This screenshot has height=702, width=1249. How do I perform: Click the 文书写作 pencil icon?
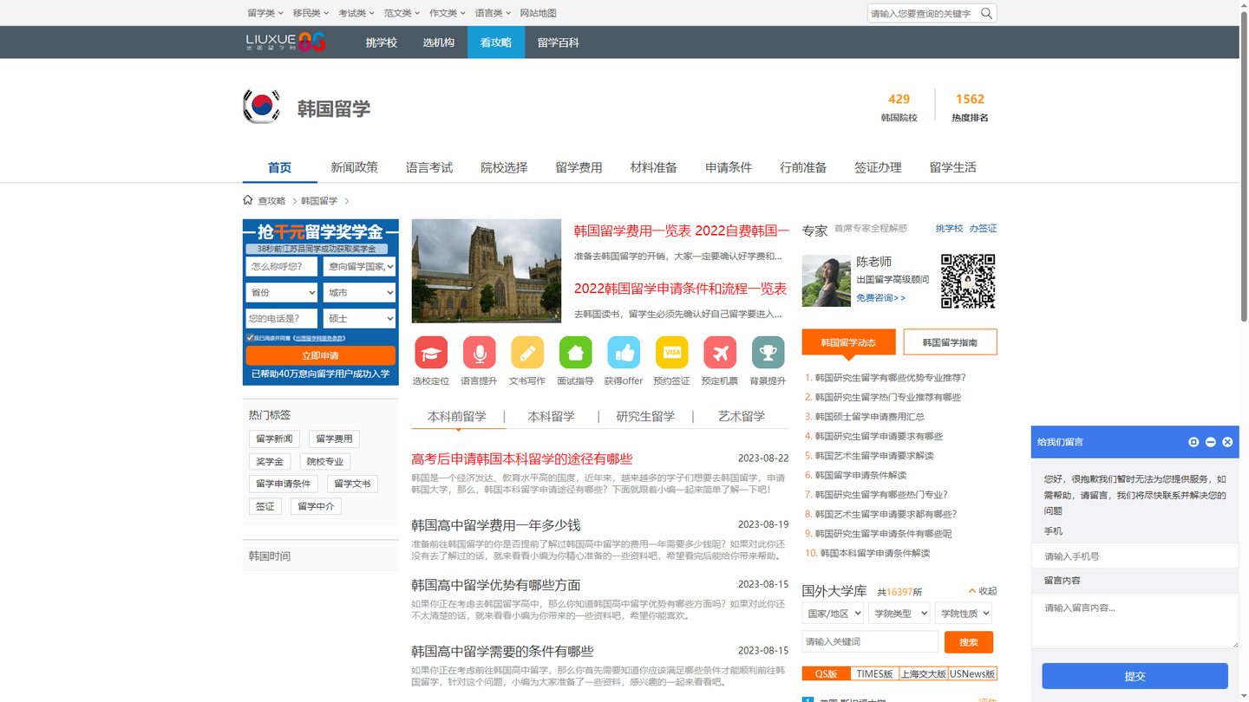pos(527,353)
